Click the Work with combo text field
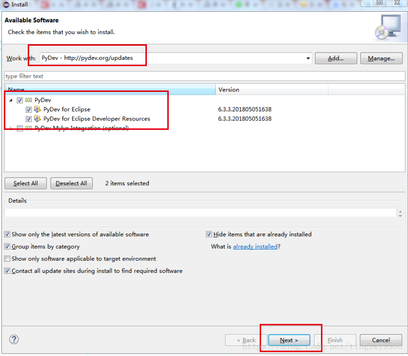The image size is (408, 356). point(173,58)
